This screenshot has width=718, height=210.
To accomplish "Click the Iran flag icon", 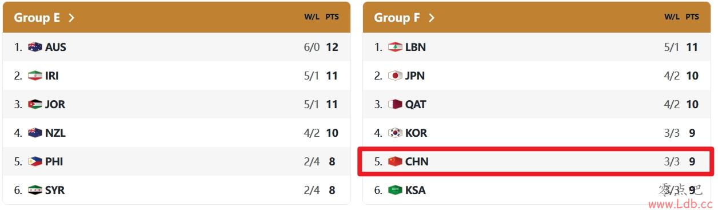I will (35, 76).
